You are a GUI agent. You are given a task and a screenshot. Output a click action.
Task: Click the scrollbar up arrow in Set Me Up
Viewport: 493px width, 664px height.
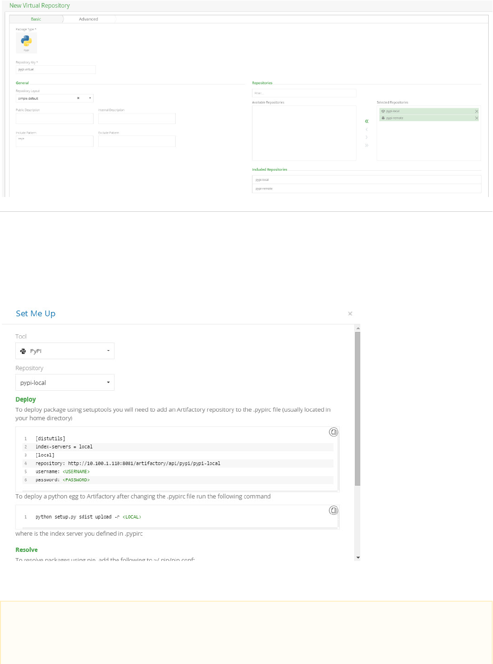(x=358, y=328)
